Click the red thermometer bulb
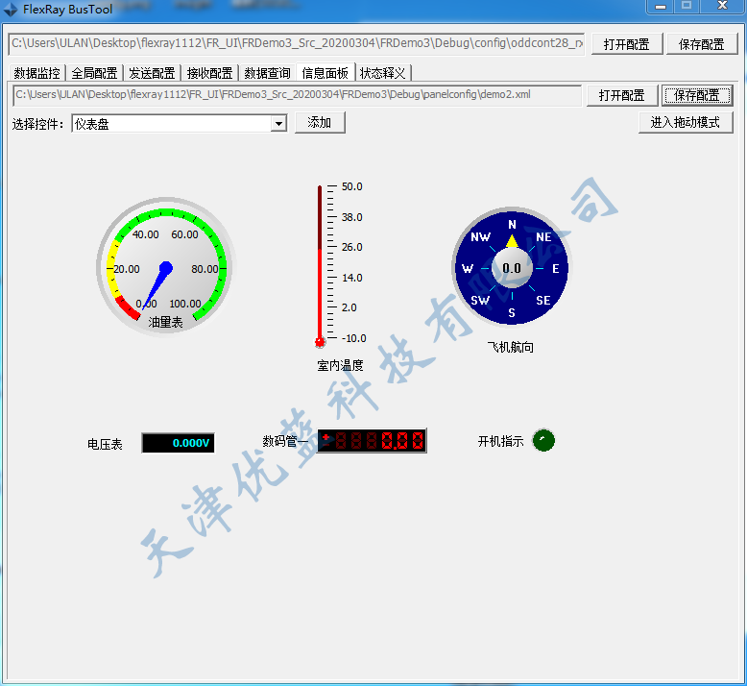 320,342
